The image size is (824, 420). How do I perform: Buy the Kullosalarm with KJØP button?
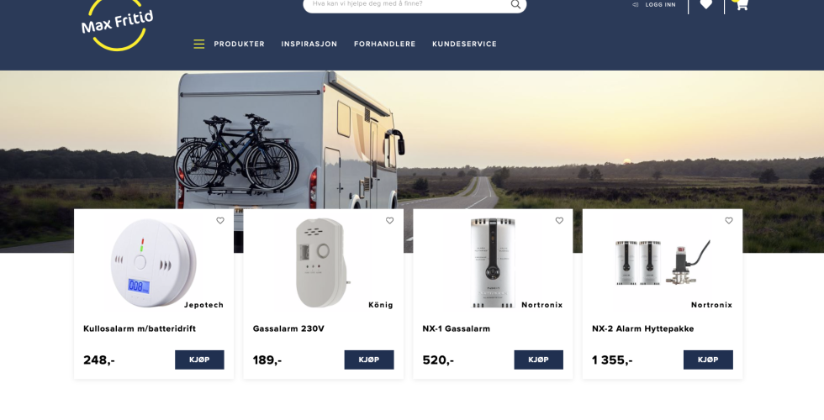(x=200, y=360)
